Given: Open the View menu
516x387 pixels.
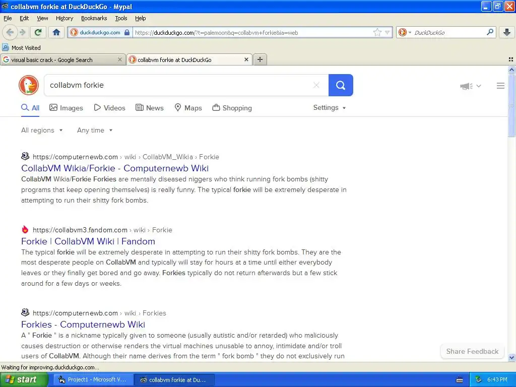Looking at the screenshot, I should click(x=42, y=18).
